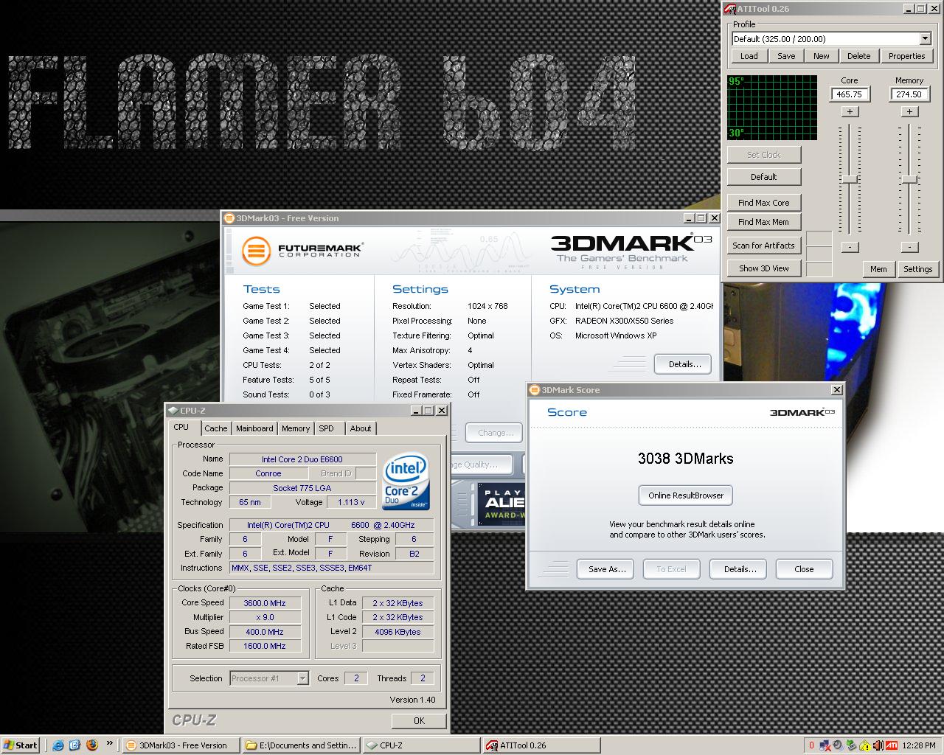Open System Details in 3DMark03 window

[684, 364]
